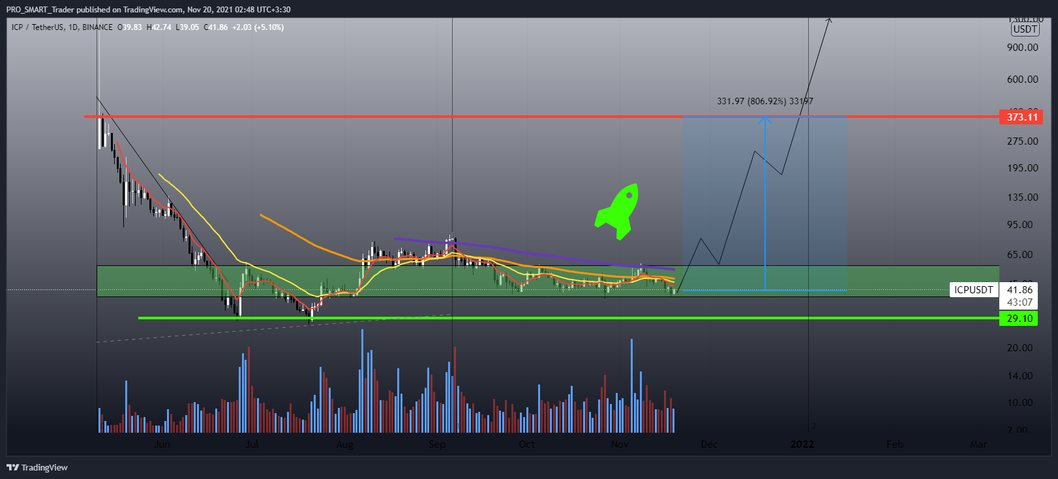Click the Mar label on time axis

(x=978, y=444)
